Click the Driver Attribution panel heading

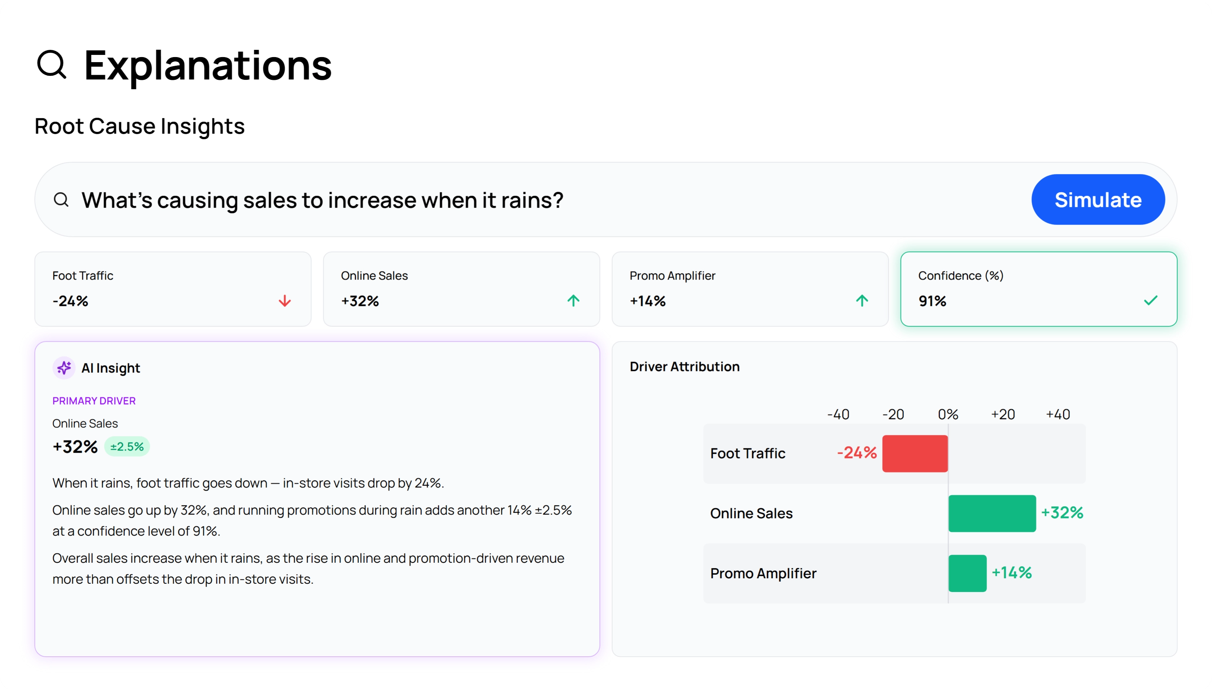point(684,367)
